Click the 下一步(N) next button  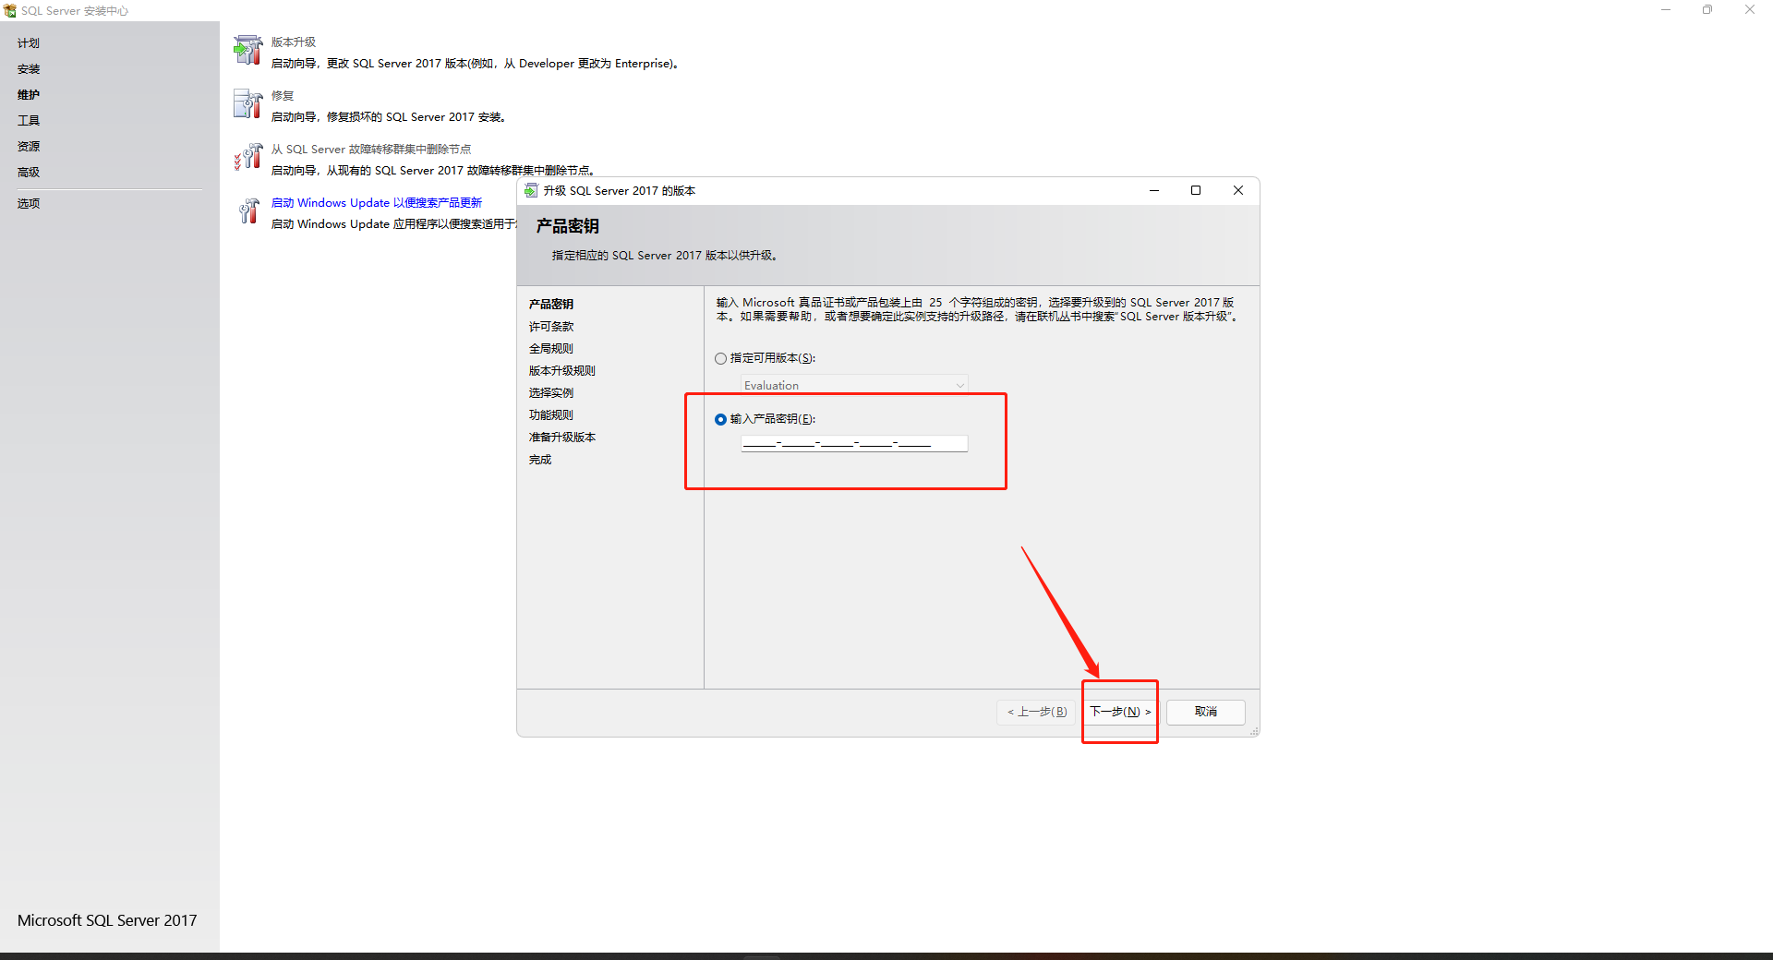(x=1120, y=712)
